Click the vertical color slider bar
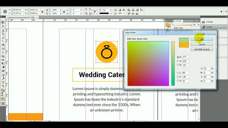Screen dimensions: 228x128 pyautogui.click(x=173, y=64)
